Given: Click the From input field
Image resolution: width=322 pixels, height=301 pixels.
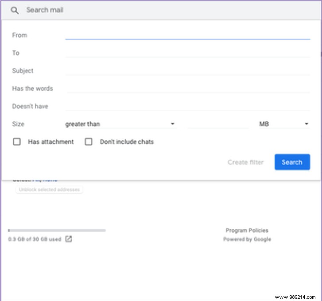Looking at the screenshot, I should (x=187, y=35).
